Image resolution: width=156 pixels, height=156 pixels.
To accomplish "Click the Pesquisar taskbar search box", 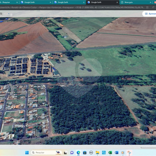I will (x=46, y=153).
